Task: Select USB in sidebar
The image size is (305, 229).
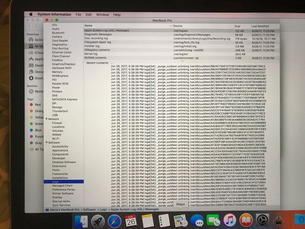Action: click(x=55, y=115)
